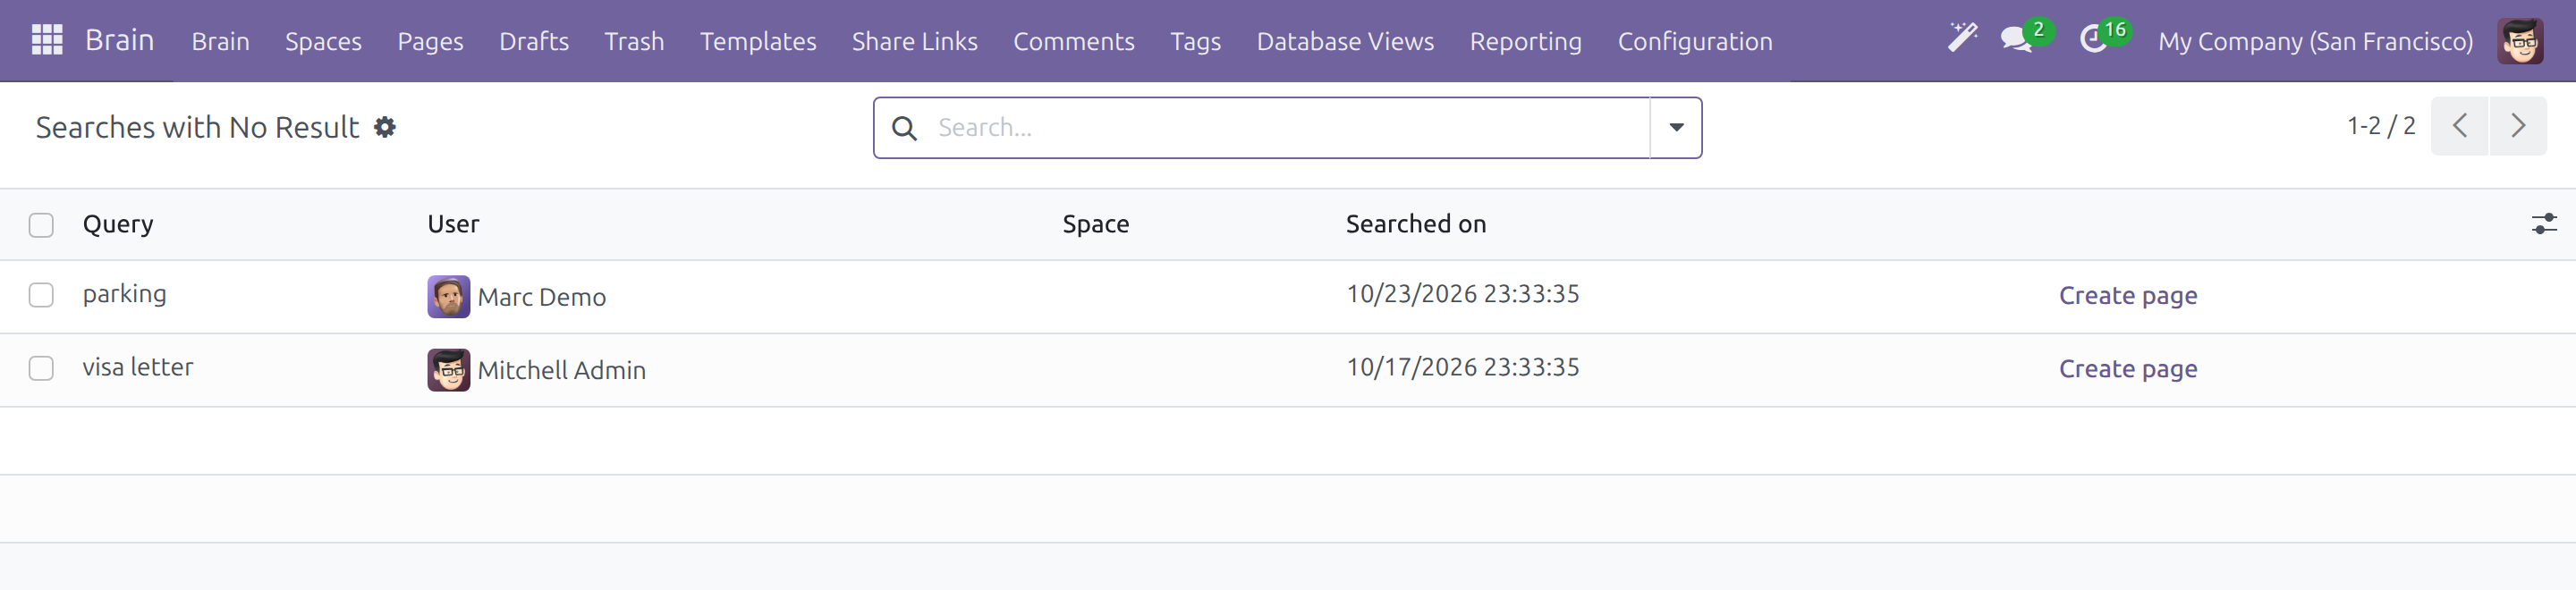This screenshot has height=590, width=2576.
Task: Focus the Search... input field
Action: (1290, 128)
